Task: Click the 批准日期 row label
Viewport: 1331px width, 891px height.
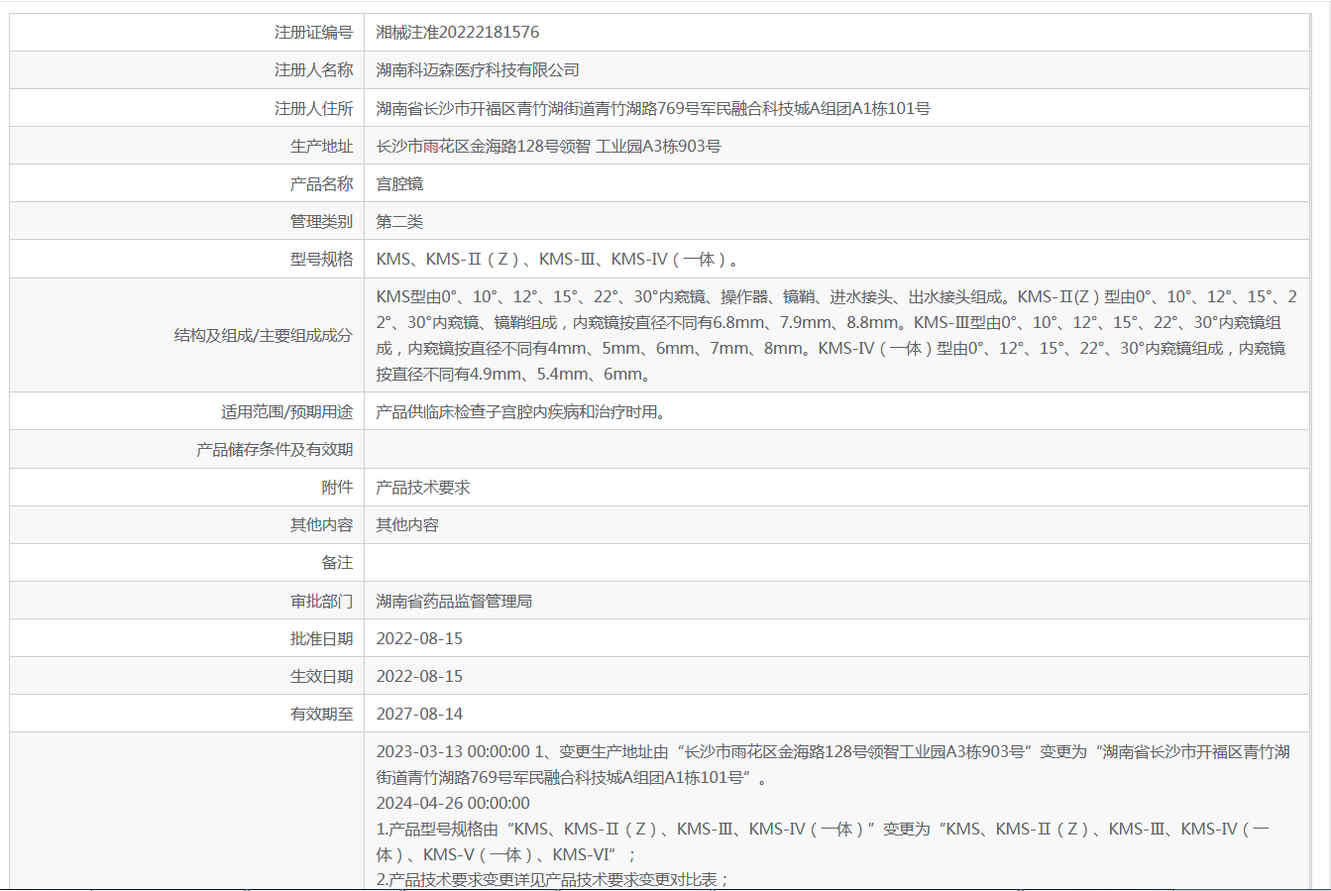Action: [321, 638]
